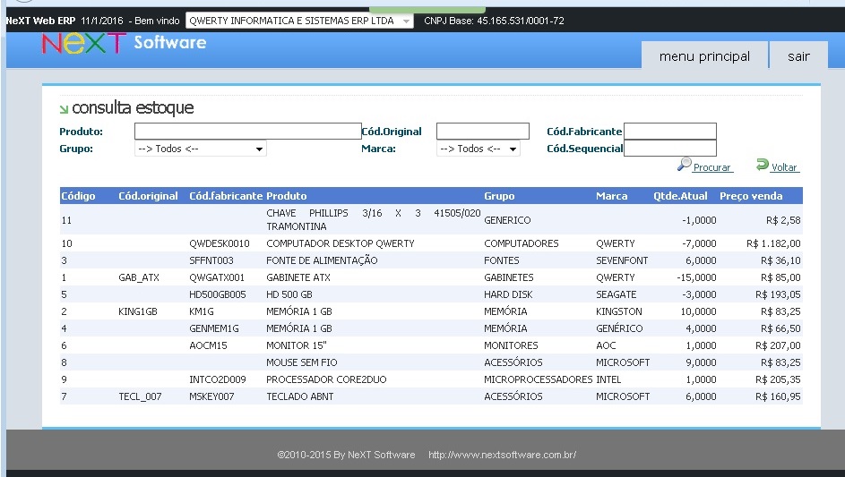Click the Cód.original column header
The height and width of the screenshot is (477, 845).
148,196
